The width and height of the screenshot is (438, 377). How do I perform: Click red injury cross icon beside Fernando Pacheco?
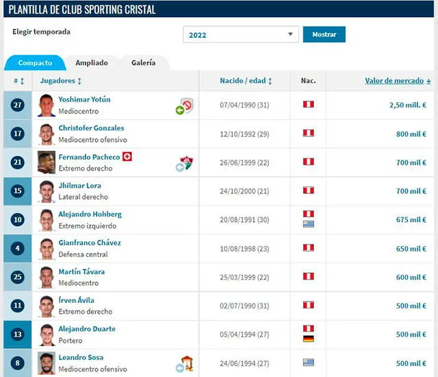click(x=127, y=157)
